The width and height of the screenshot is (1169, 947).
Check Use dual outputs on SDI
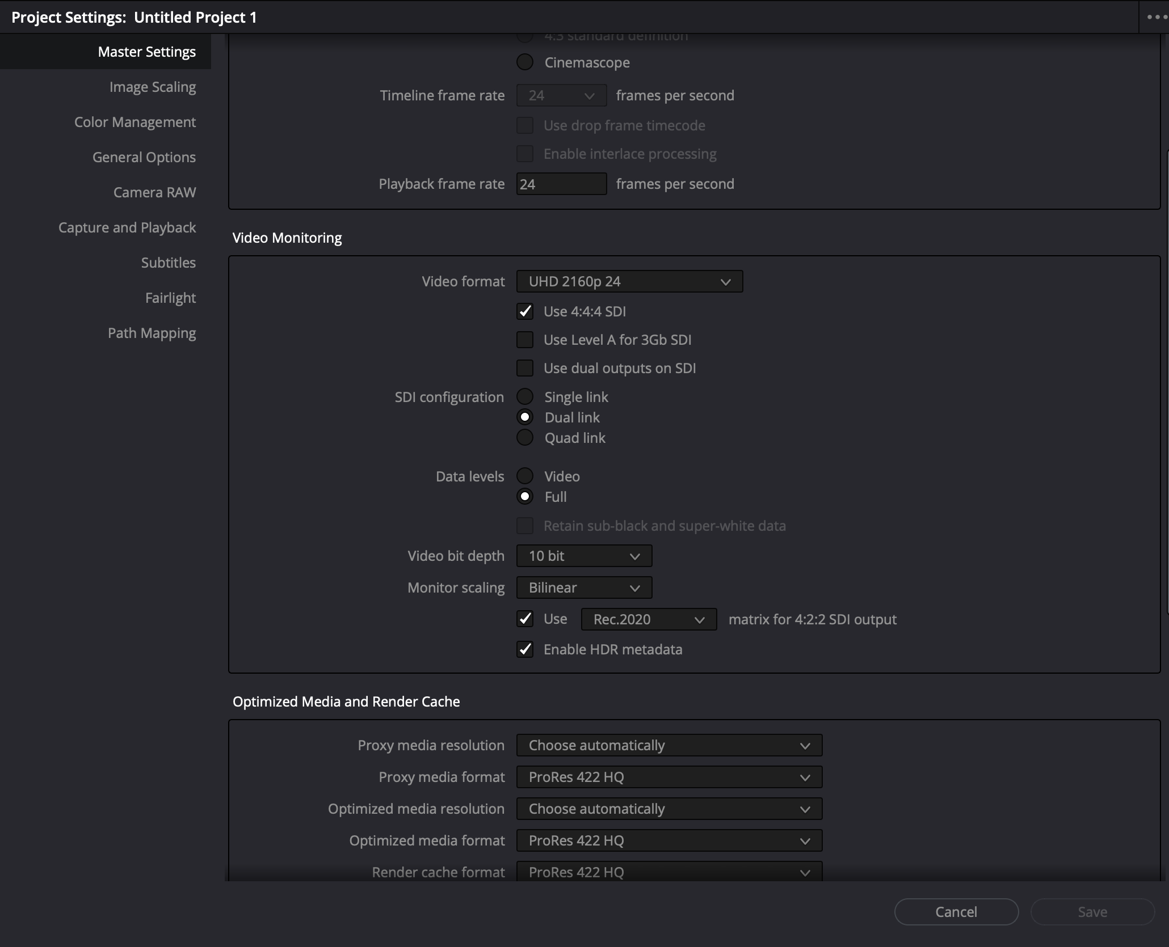point(525,368)
